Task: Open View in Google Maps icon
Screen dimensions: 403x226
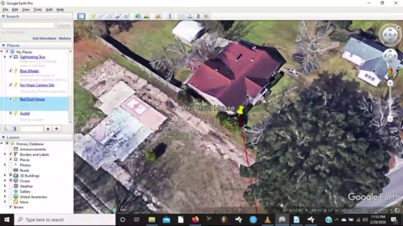Action: coord(207,16)
